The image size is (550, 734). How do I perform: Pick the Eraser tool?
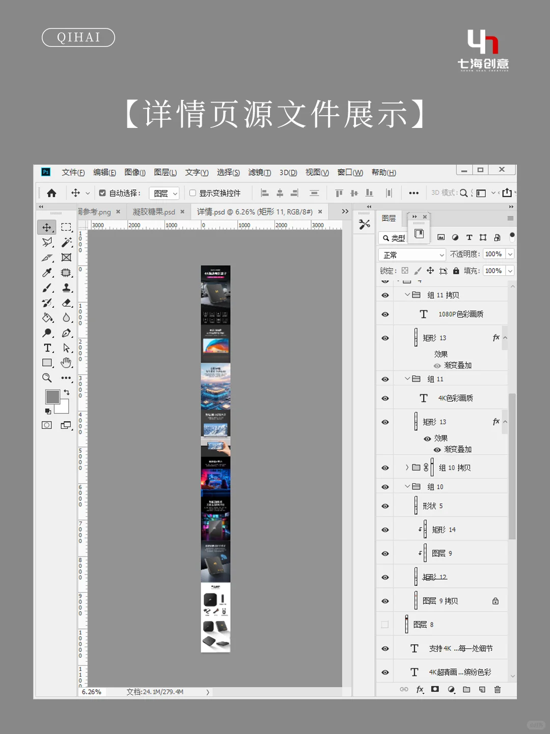pos(67,303)
